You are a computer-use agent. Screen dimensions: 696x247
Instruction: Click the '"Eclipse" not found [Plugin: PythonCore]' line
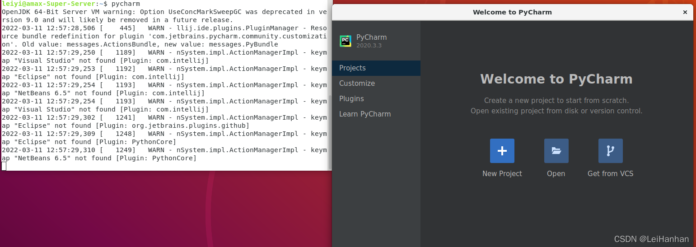click(x=89, y=142)
